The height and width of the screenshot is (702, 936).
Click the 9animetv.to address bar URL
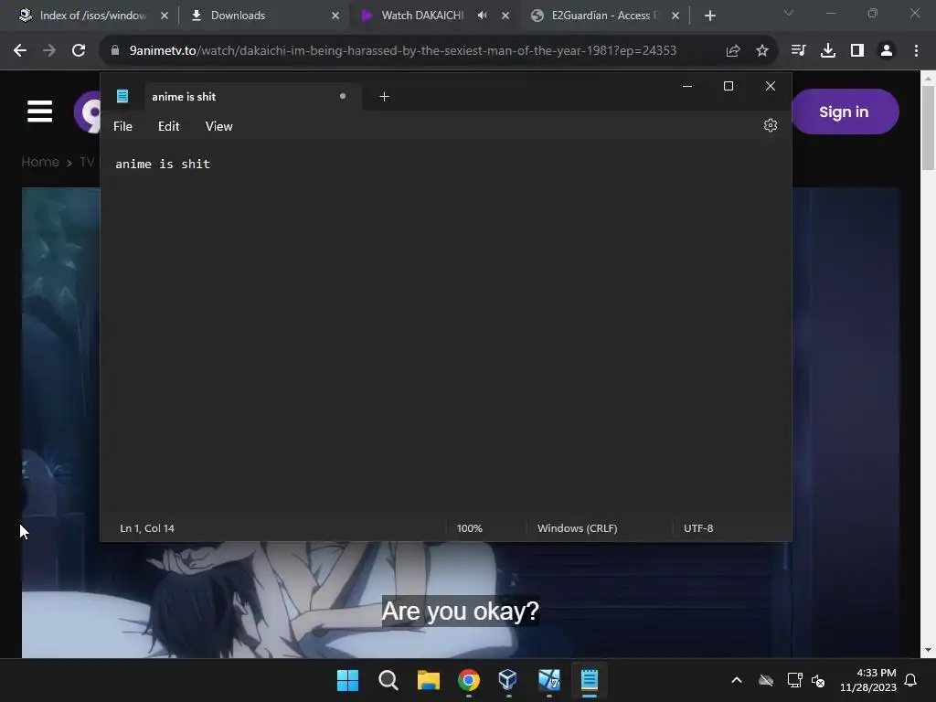402,51
